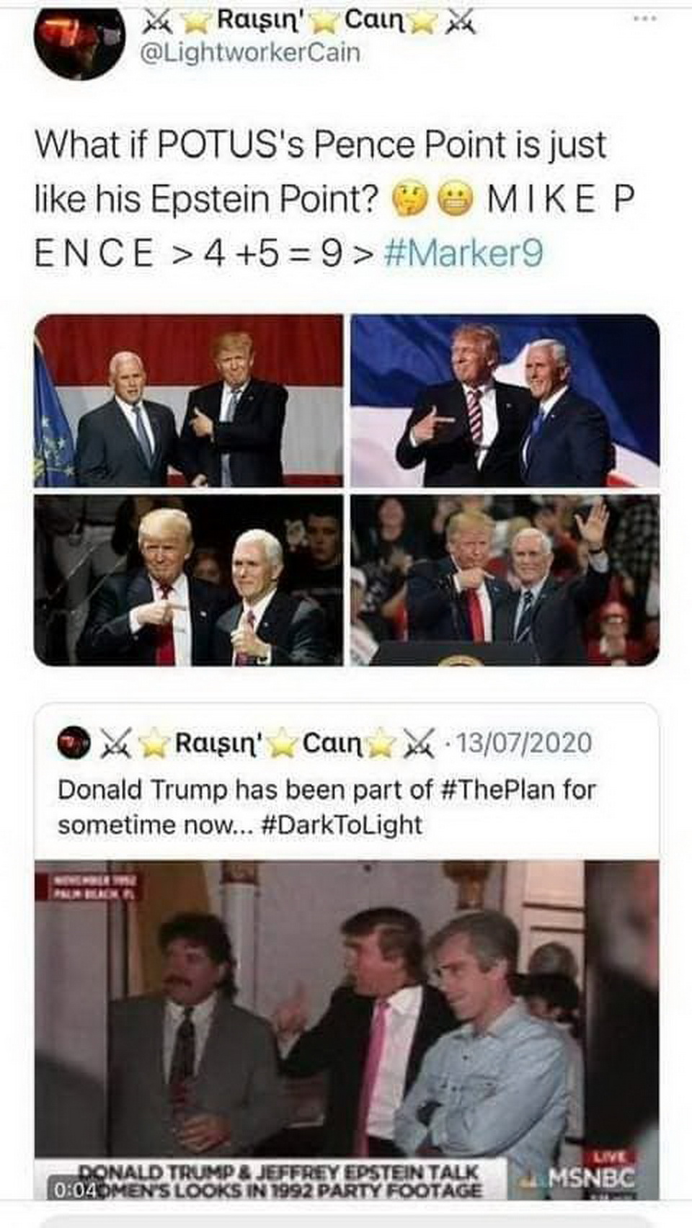Click the @LightworkerCain handle

(249, 53)
